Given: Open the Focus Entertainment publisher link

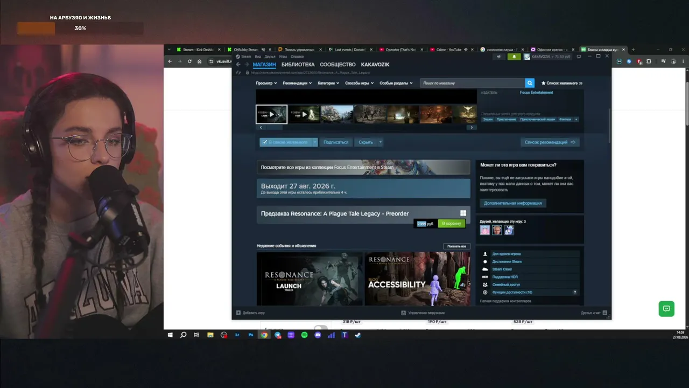Looking at the screenshot, I should click(536, 93).
